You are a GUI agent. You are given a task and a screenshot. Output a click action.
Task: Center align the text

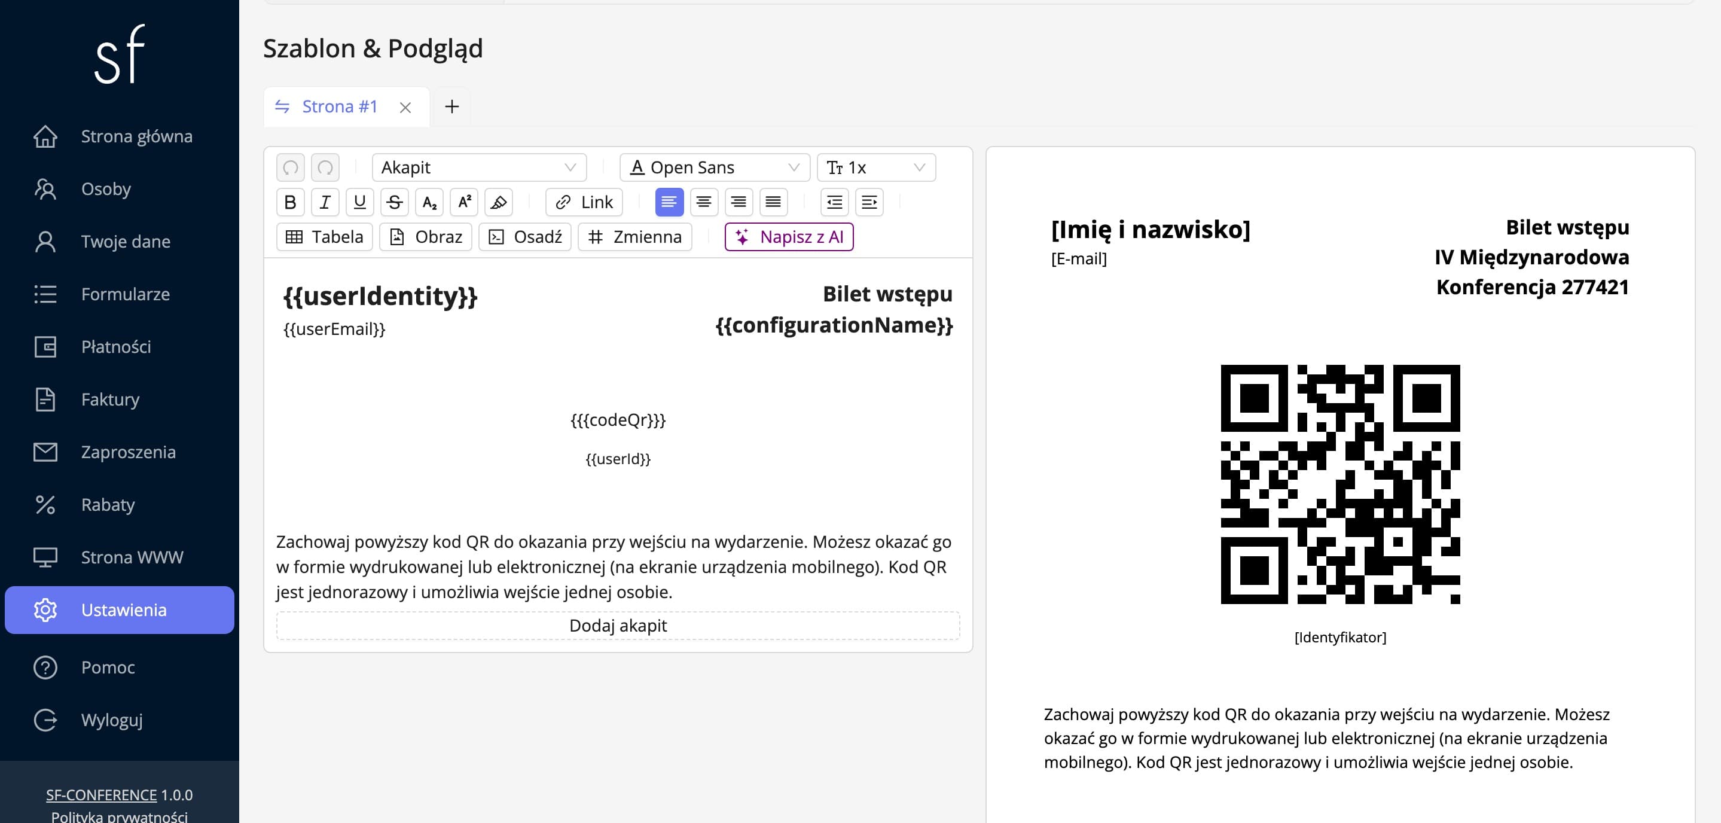coord(704,202)
